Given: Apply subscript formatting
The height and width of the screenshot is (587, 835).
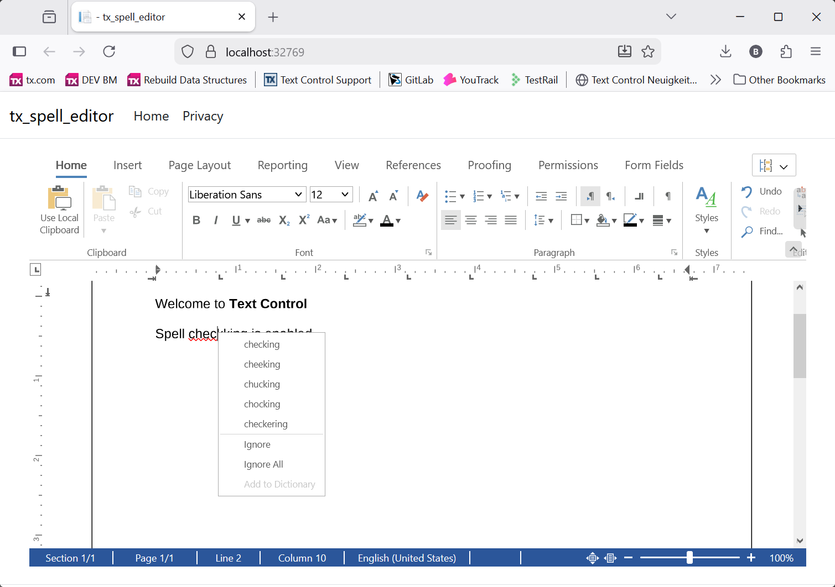Looking at the screenshot, I should (283, 219).
